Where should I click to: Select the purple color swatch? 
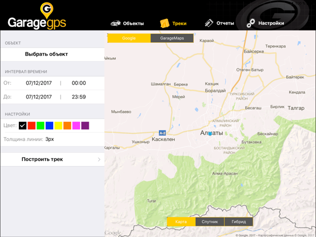[85, 125]
